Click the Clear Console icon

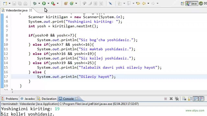pyautogui.click(x=184, y=99)
